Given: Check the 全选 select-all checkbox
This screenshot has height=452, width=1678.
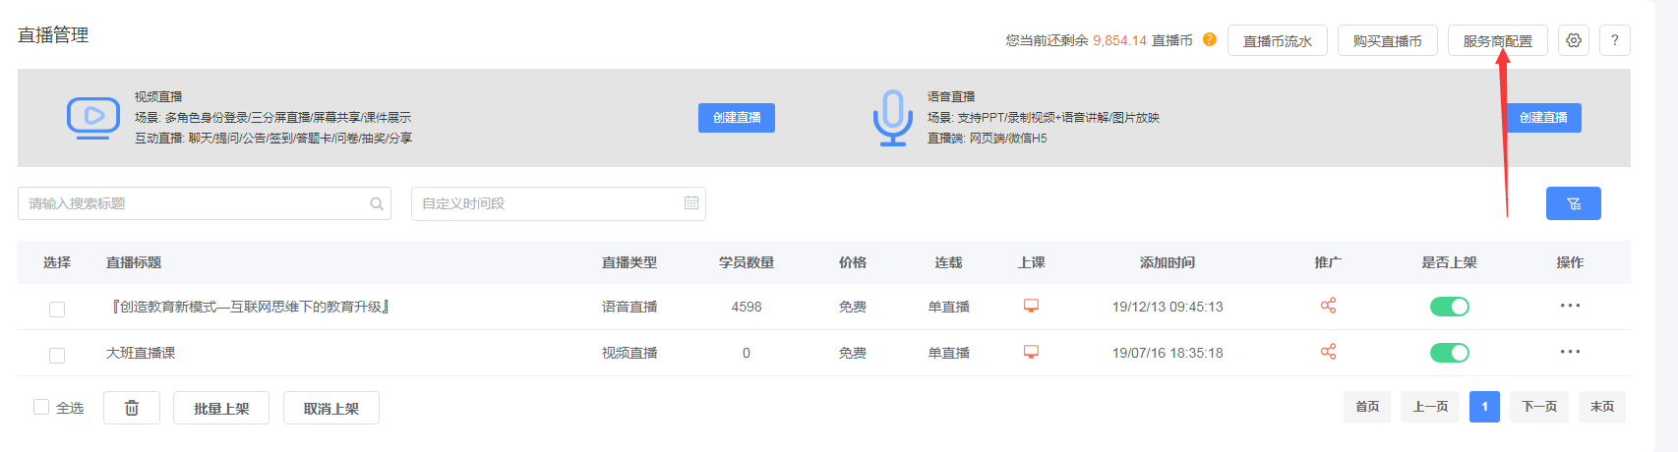Looking at the screenshot, I should [41, 407].
